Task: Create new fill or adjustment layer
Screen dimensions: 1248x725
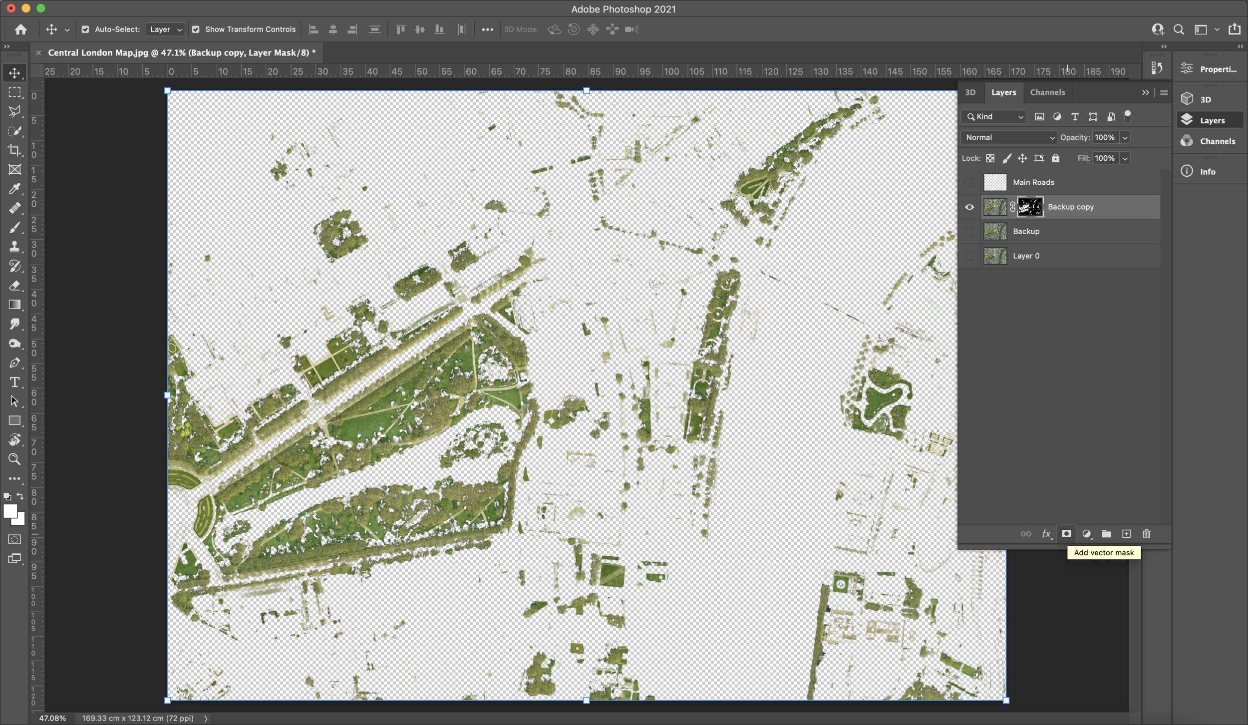Action: 1086,534
